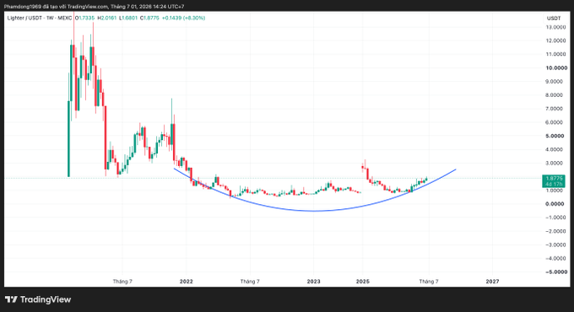574x312 pixels.
Task: Click the USDT currency label on price axis
Action: [x=554, y=19]
